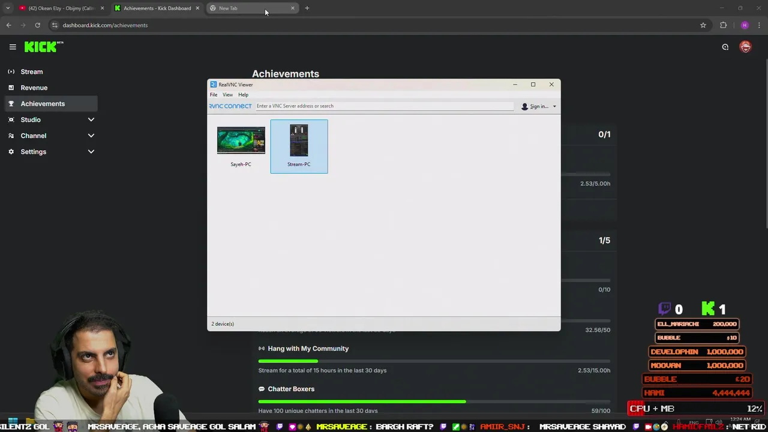The height and width of the screenshot is (432, 768).
Task: Click the VNC Server address search field
Action: 384,106
